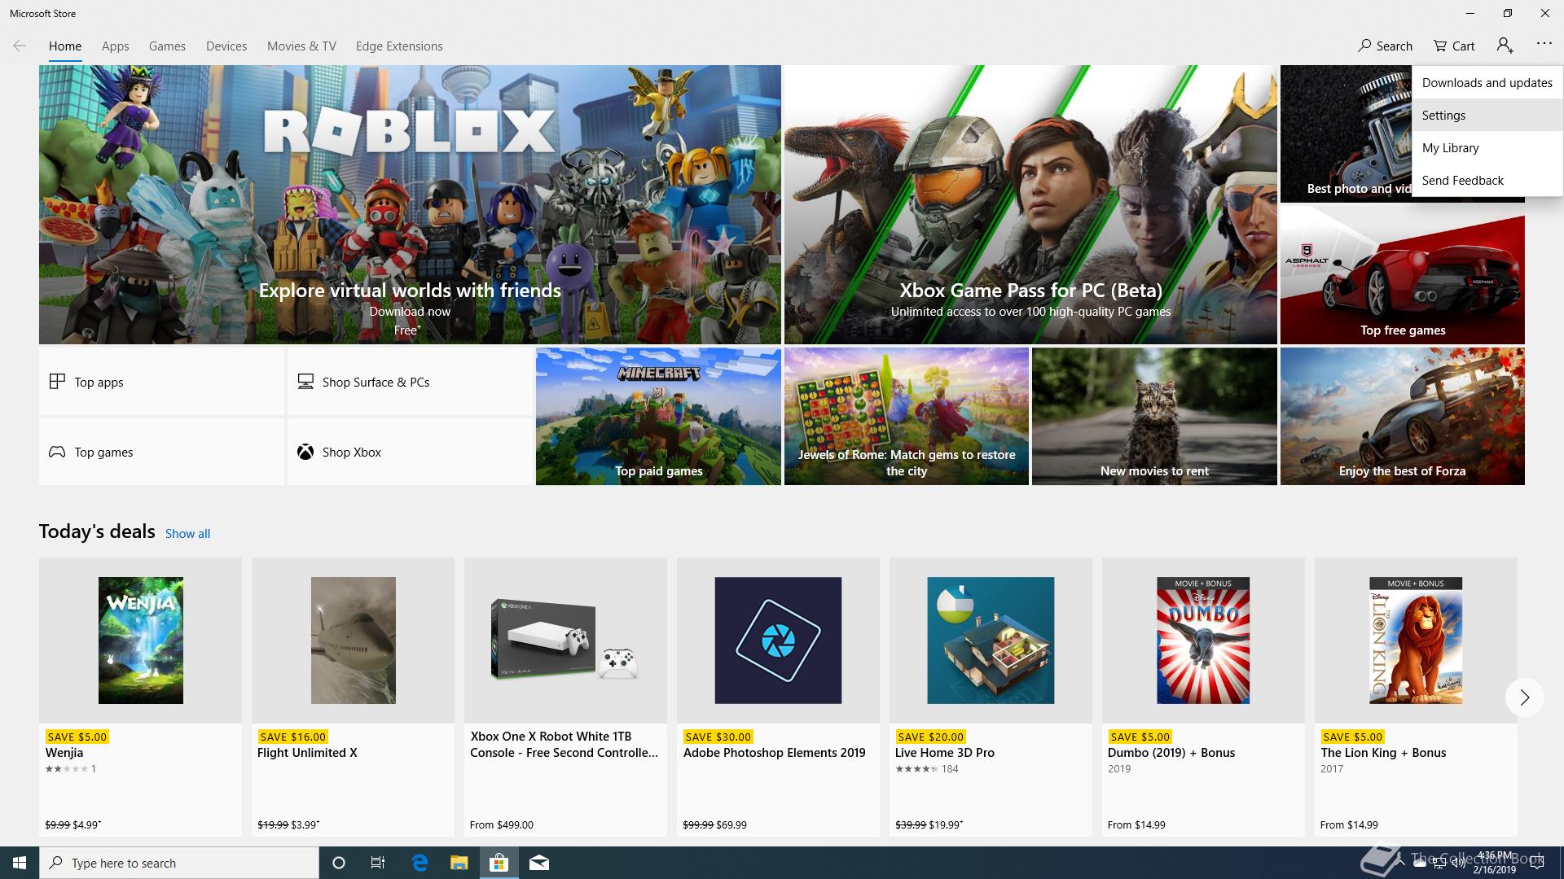The height and width of the screenshot is (879, 1564).
Task: Open Xbox One X Robot White console deal
Action: [x=565, y=697]
